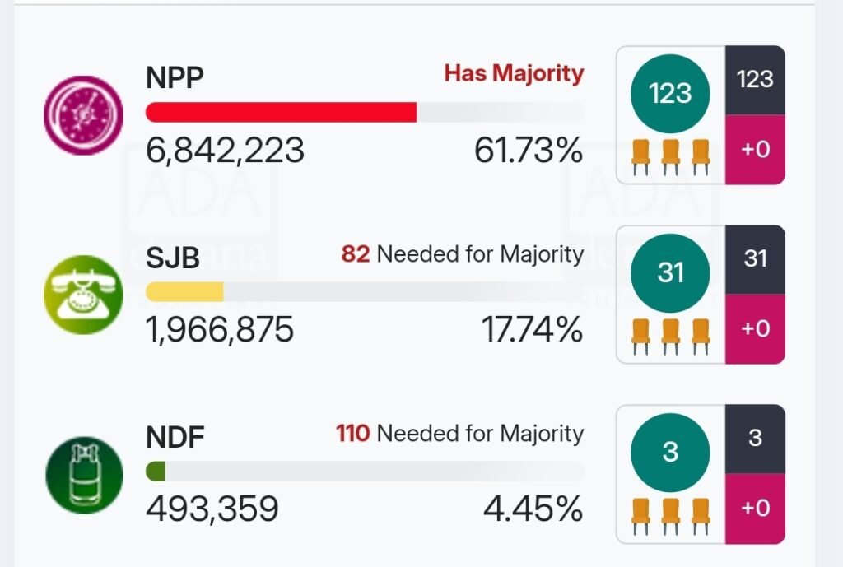Click the NDF party name
843x567 pixels.
click(174, 437)
